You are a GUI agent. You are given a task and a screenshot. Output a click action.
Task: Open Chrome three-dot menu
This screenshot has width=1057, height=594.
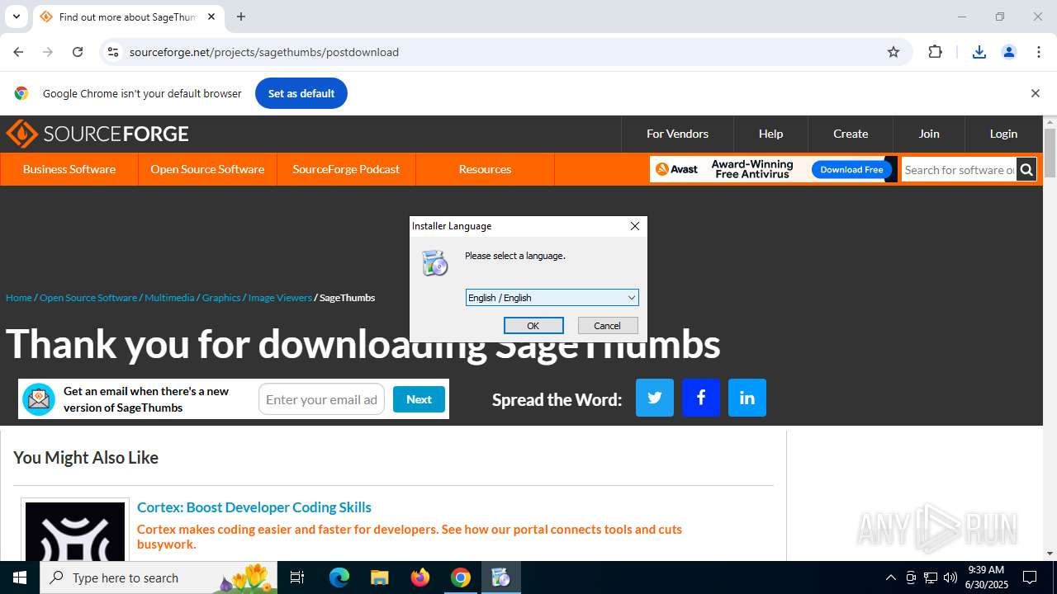pyautogui.click(x=1039, y=52)
